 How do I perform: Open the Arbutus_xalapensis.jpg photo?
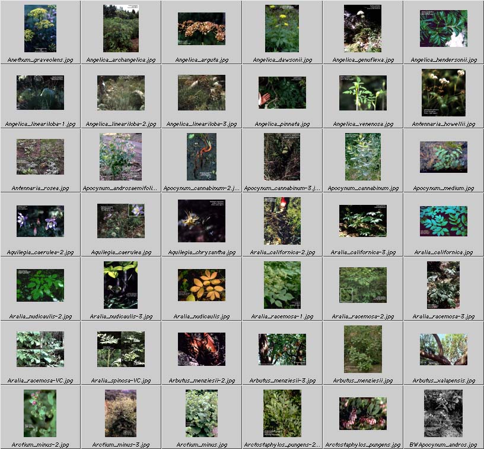point(443,349)
